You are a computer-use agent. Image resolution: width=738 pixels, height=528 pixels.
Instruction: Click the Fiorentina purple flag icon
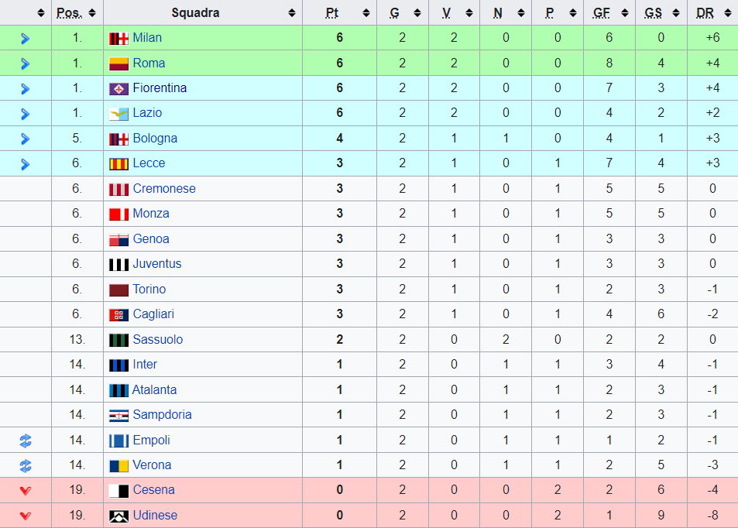pyautogui.click(x=118, y=88)
